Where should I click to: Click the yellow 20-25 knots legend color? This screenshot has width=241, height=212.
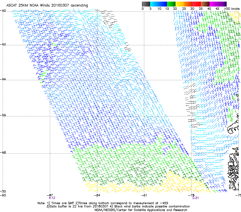click(x=180, y=4)
